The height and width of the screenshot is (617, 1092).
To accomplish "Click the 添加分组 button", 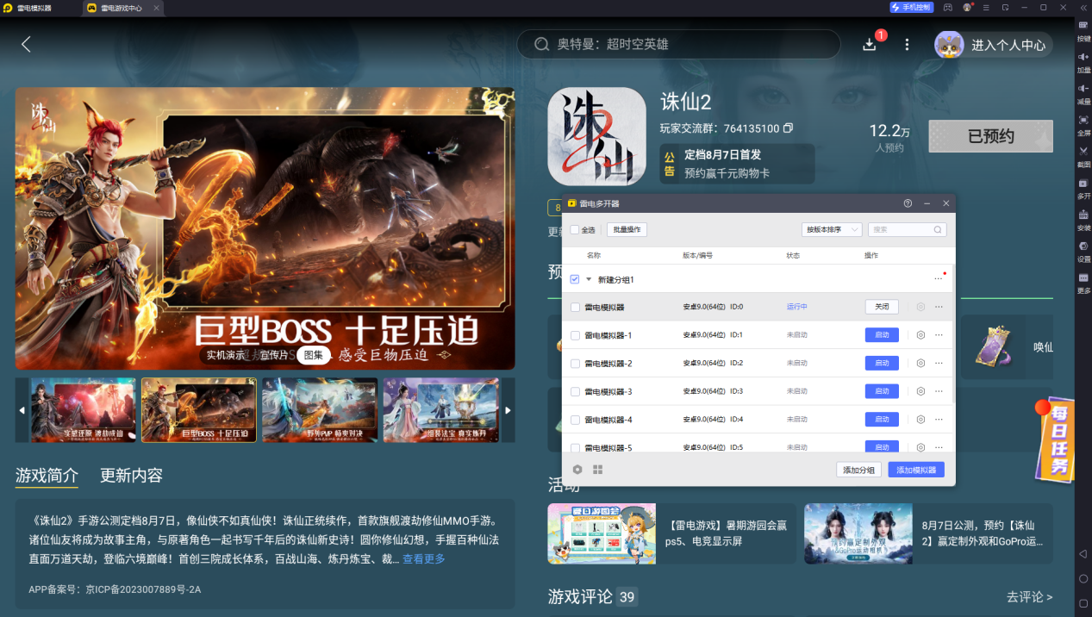I will click(858, 470).
